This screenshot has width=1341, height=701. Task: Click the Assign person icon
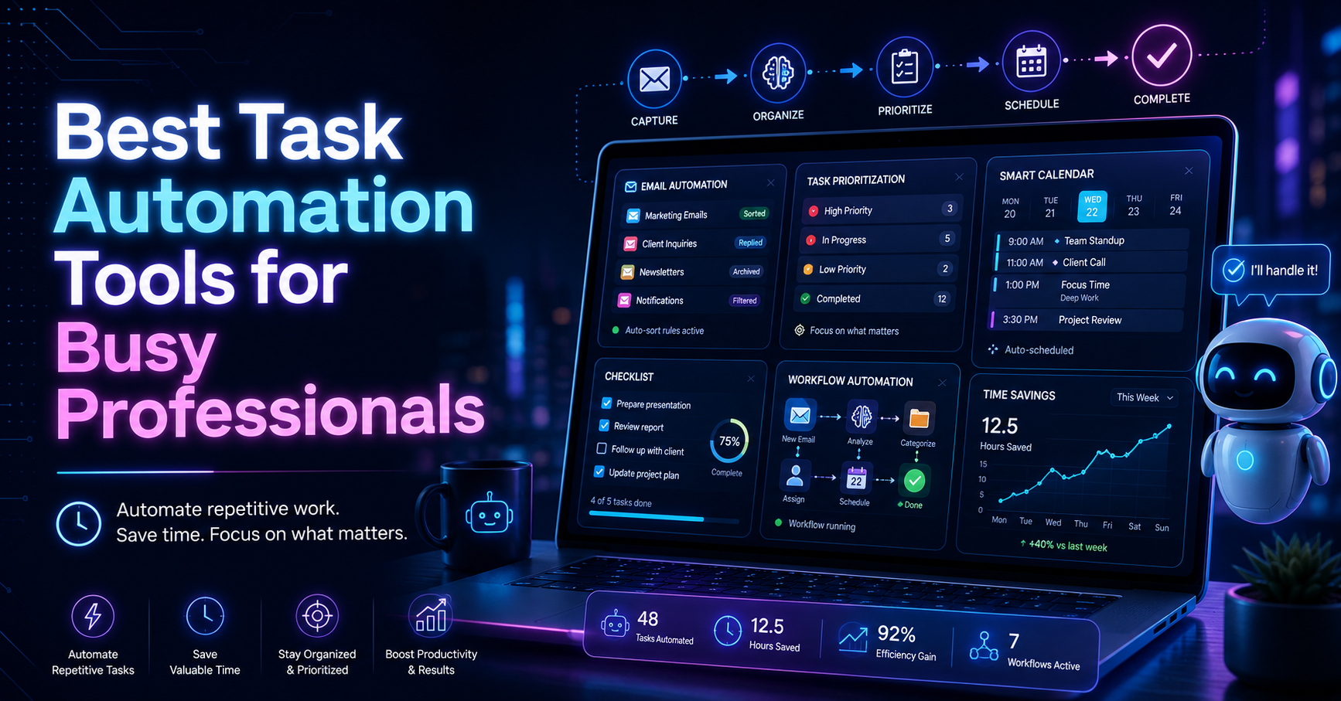[794, 477]
